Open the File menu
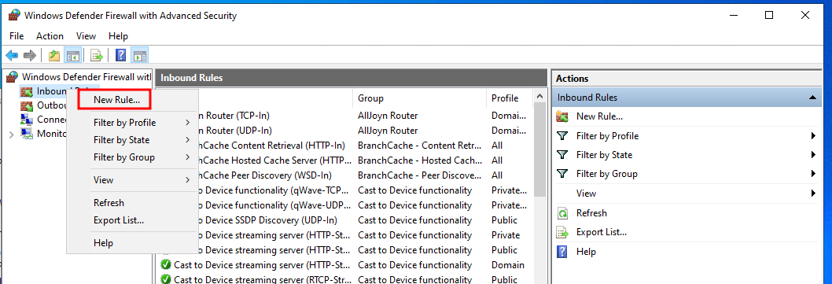This screenshot has width=832, height=284. coord(17,36)
